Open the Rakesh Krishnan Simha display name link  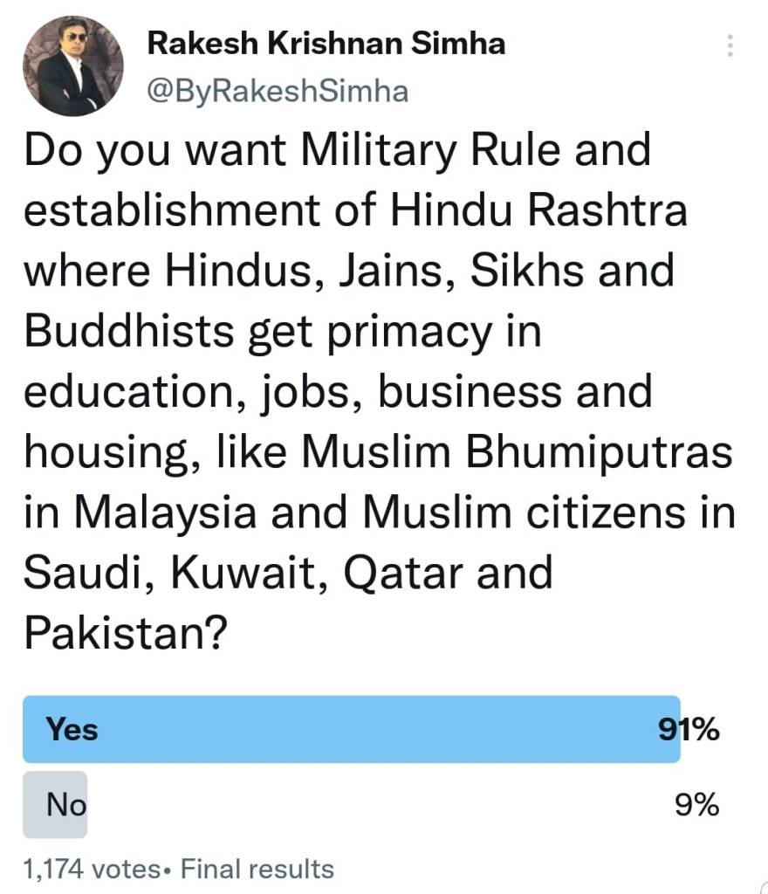[326, 43]
